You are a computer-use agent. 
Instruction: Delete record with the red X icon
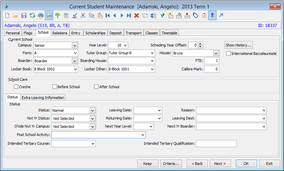coord(137,15)
